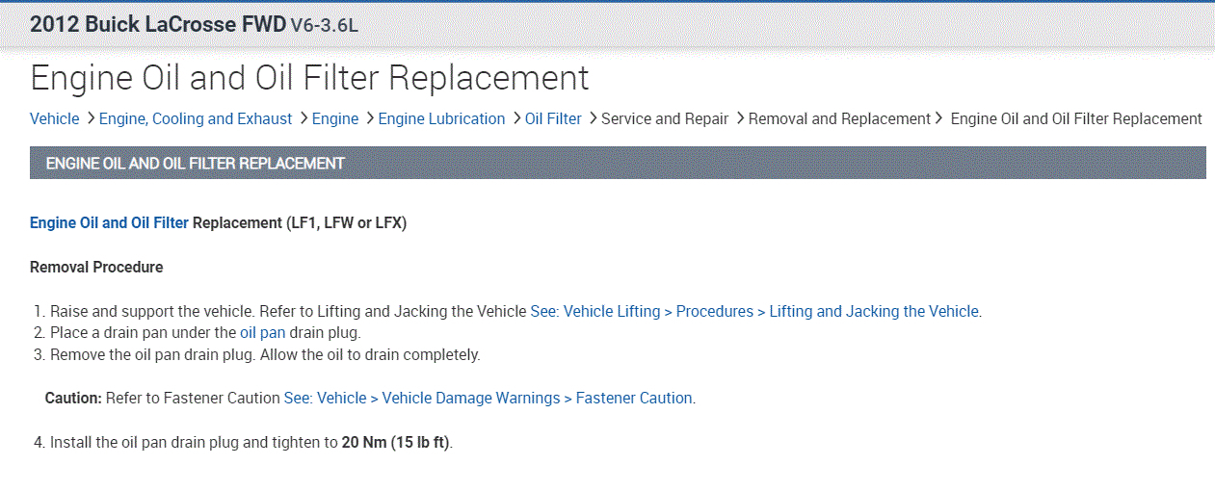Click chevron after Vehicle breadcrumb
The width and height of the screenshot is (1215, 491).
click(90, 118)
